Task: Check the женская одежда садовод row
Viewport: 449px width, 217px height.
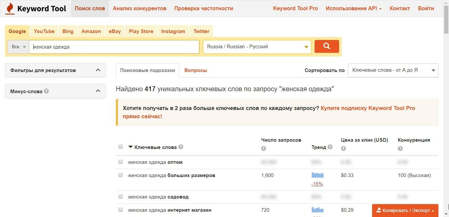Action: point(121,197)
